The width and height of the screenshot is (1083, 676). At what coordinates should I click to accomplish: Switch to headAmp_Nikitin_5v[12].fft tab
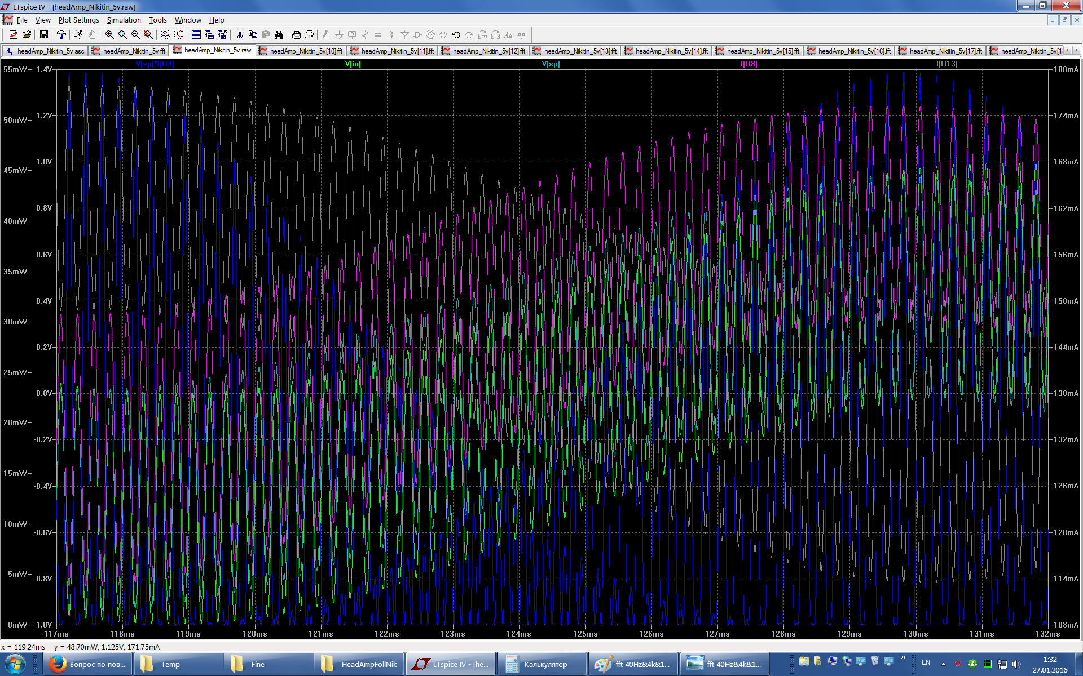click(484, 51)
